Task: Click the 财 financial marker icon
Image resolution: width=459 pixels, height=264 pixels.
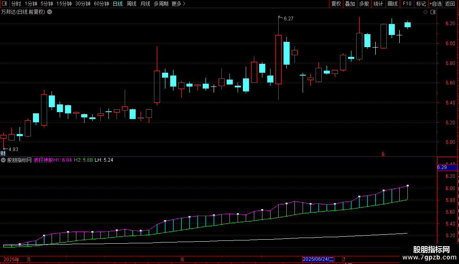Action: 3,154
